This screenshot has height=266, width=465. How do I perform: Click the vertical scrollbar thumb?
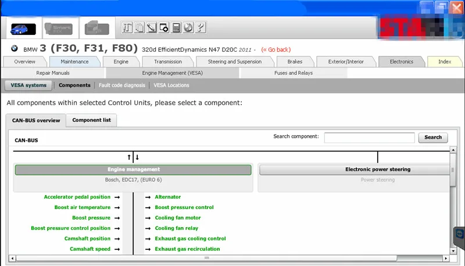[x=453, y=170]
